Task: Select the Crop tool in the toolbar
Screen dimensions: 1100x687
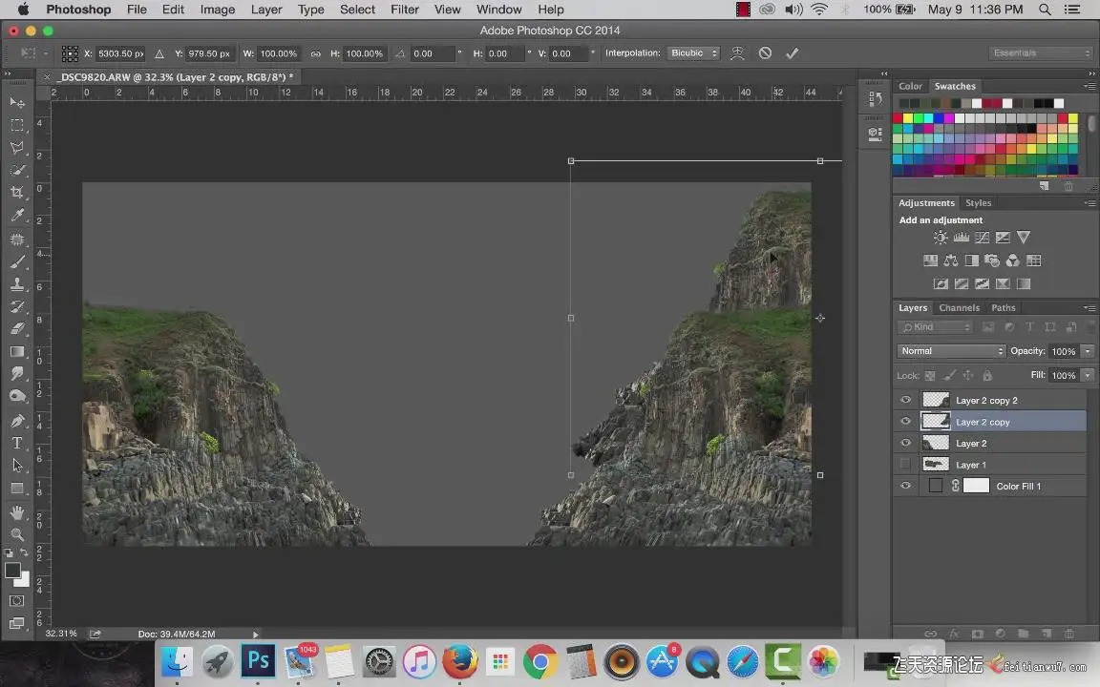Action: coord(17,193)
